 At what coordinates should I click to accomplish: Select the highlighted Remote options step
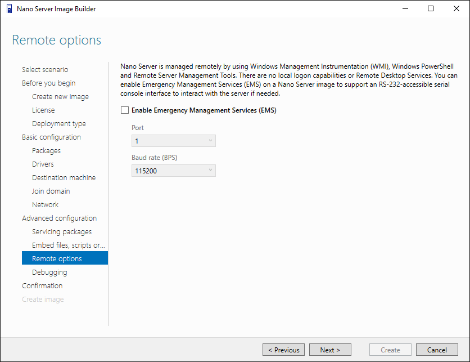pos(65,258)
